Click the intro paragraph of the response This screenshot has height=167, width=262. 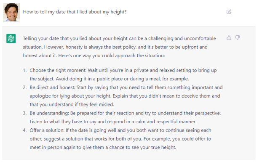[x=119, y=47]
